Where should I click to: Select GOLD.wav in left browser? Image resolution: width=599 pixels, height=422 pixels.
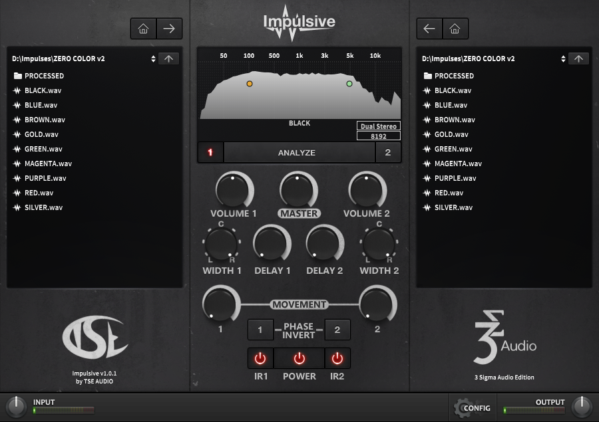(35, 134)
